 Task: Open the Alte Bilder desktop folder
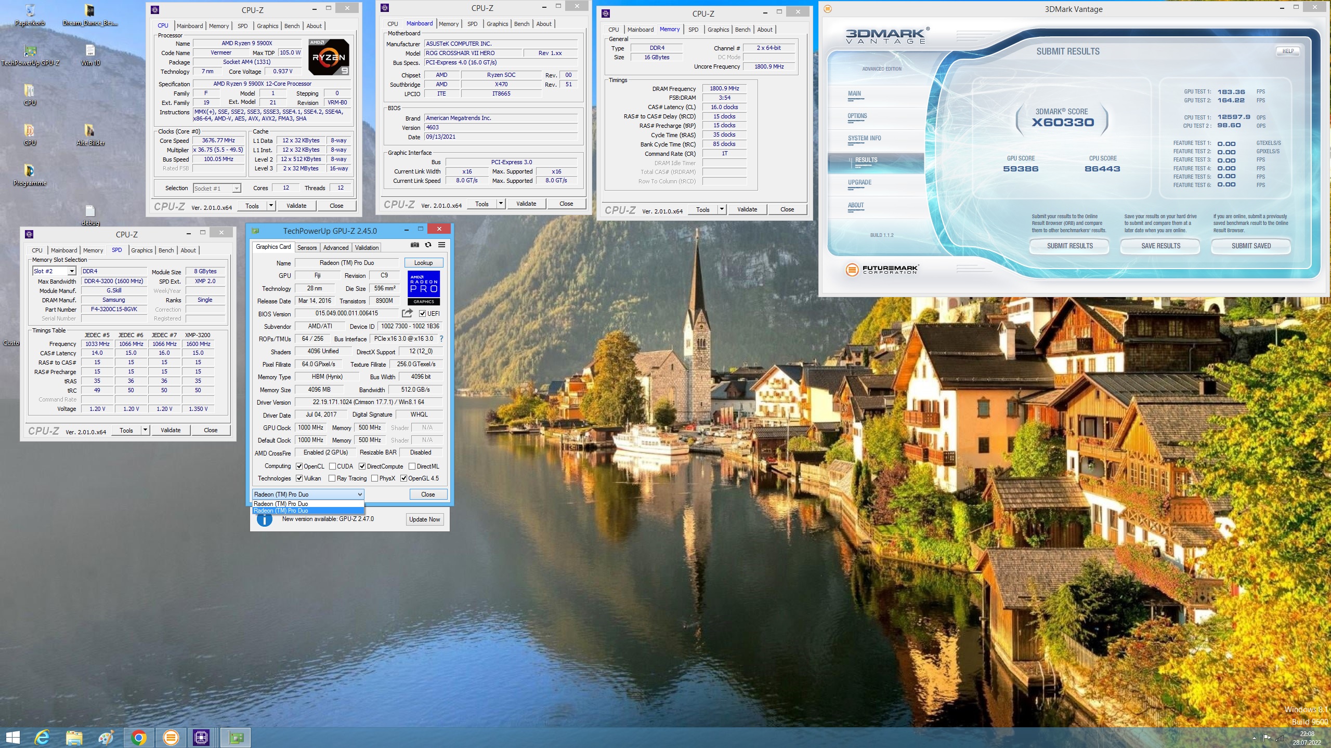click(x=90, y=135)
